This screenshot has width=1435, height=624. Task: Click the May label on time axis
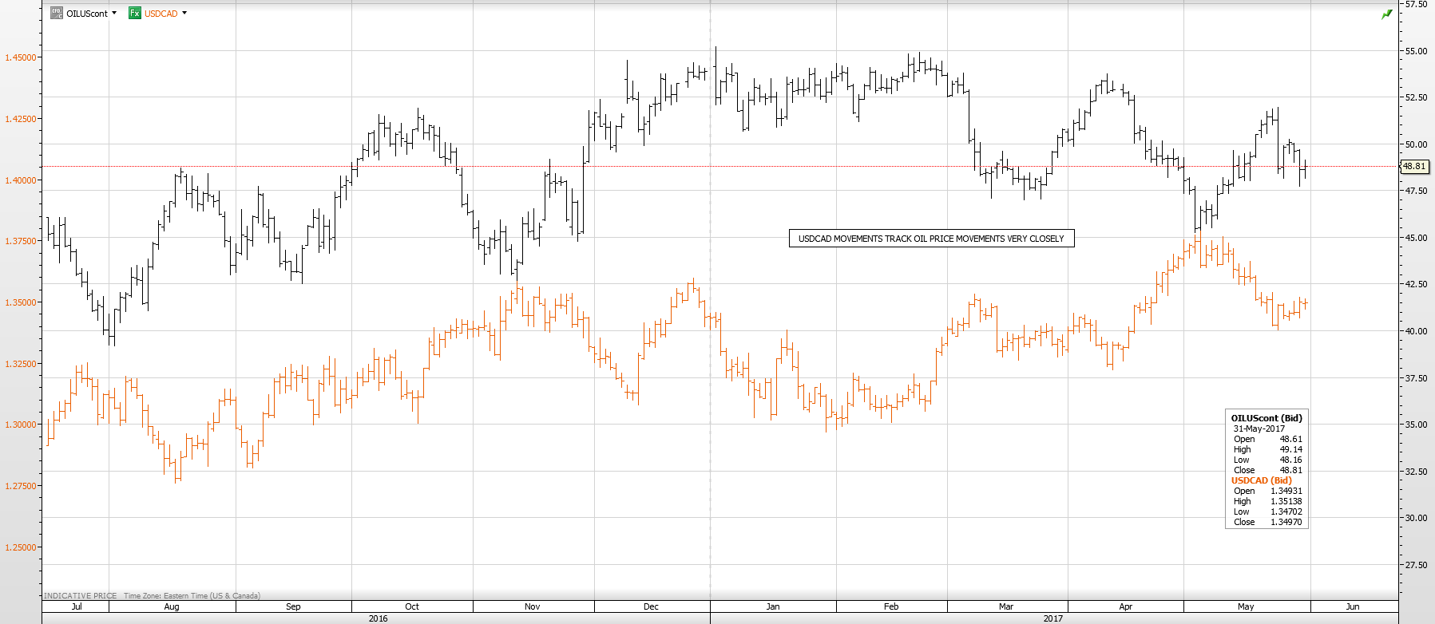(x=1246, y=606)
